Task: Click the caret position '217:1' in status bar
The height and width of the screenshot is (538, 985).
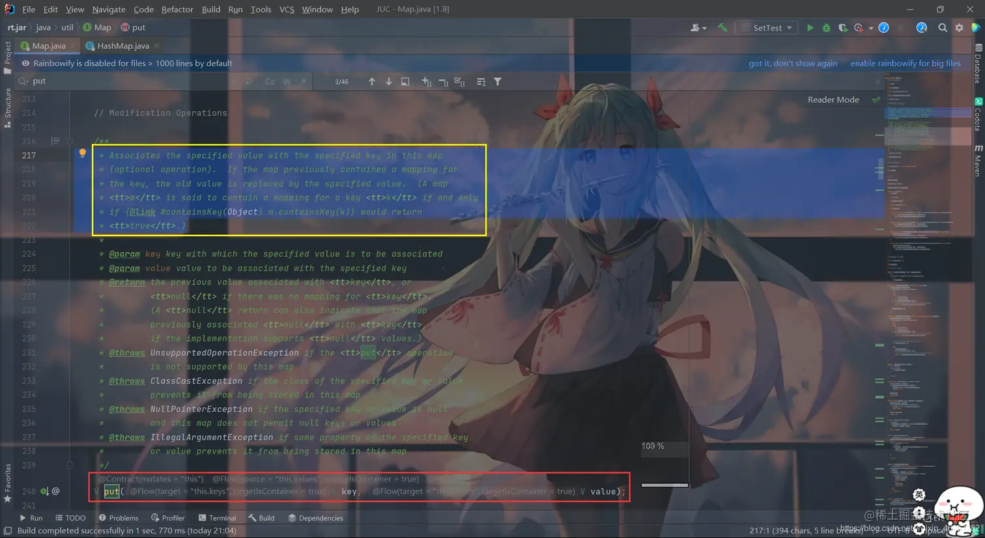Action: [x=760, y=531]
